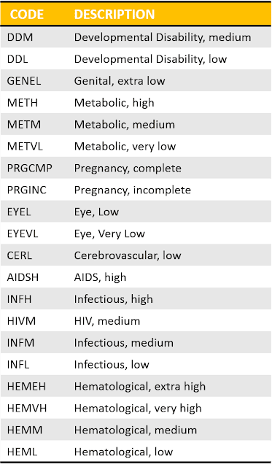Click the EYEL code cell
This screenshot has width=272, height=467.
tap(19, 212)
